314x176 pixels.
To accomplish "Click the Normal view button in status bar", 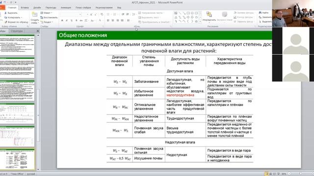I will [266, 174].
